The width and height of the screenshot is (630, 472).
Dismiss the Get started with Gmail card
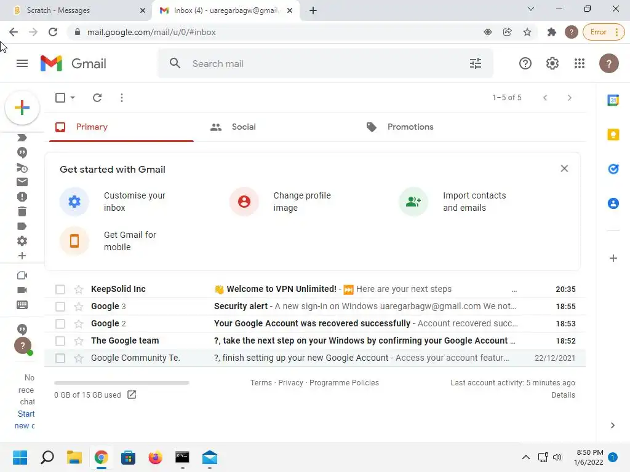pos(565,168)
